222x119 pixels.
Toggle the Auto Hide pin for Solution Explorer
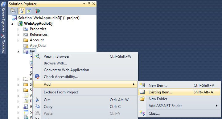point(89,4)
